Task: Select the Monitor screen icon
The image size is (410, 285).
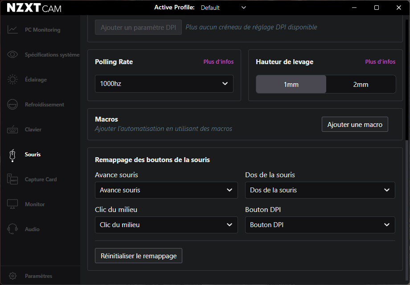Action: click(12, 204)
